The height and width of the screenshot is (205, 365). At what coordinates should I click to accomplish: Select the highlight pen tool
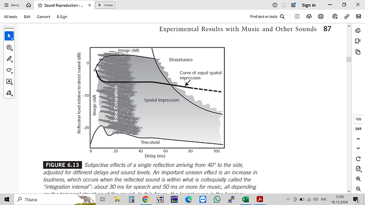[9, 59]
